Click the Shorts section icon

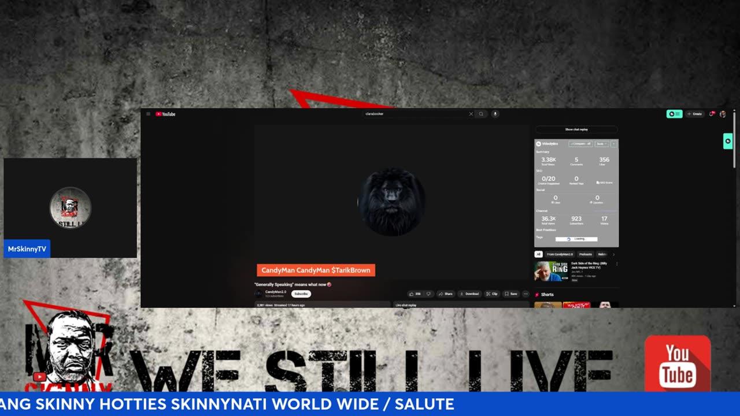pyautogui.click(x=537, y=295)
